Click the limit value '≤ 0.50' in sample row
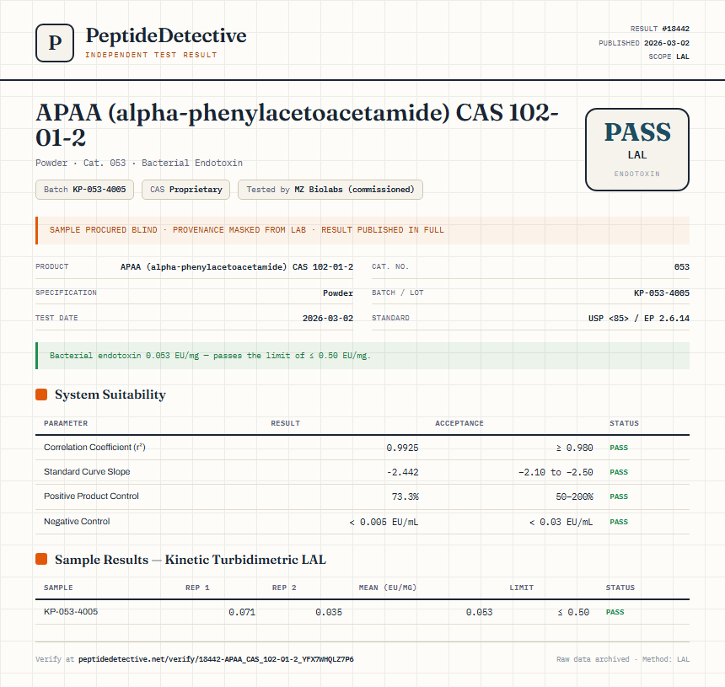The width and height of the screenshot is (725, 687). pyautogui.click(x=573, y=612)
